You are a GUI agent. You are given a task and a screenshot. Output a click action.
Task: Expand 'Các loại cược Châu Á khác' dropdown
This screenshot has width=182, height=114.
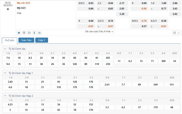coord(99,32)
